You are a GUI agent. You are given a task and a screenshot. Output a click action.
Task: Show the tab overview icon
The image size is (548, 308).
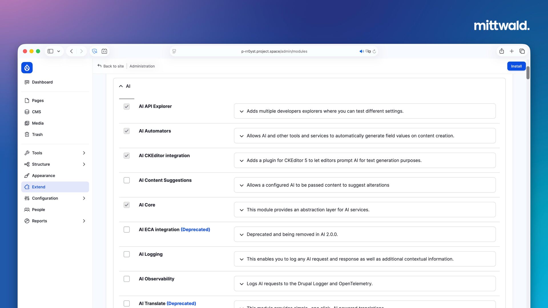pyautogui.click(x=522, y=51)
